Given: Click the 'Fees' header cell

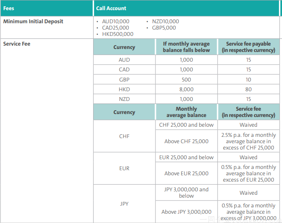Looking at the screenshot, I should click(47, 8).
